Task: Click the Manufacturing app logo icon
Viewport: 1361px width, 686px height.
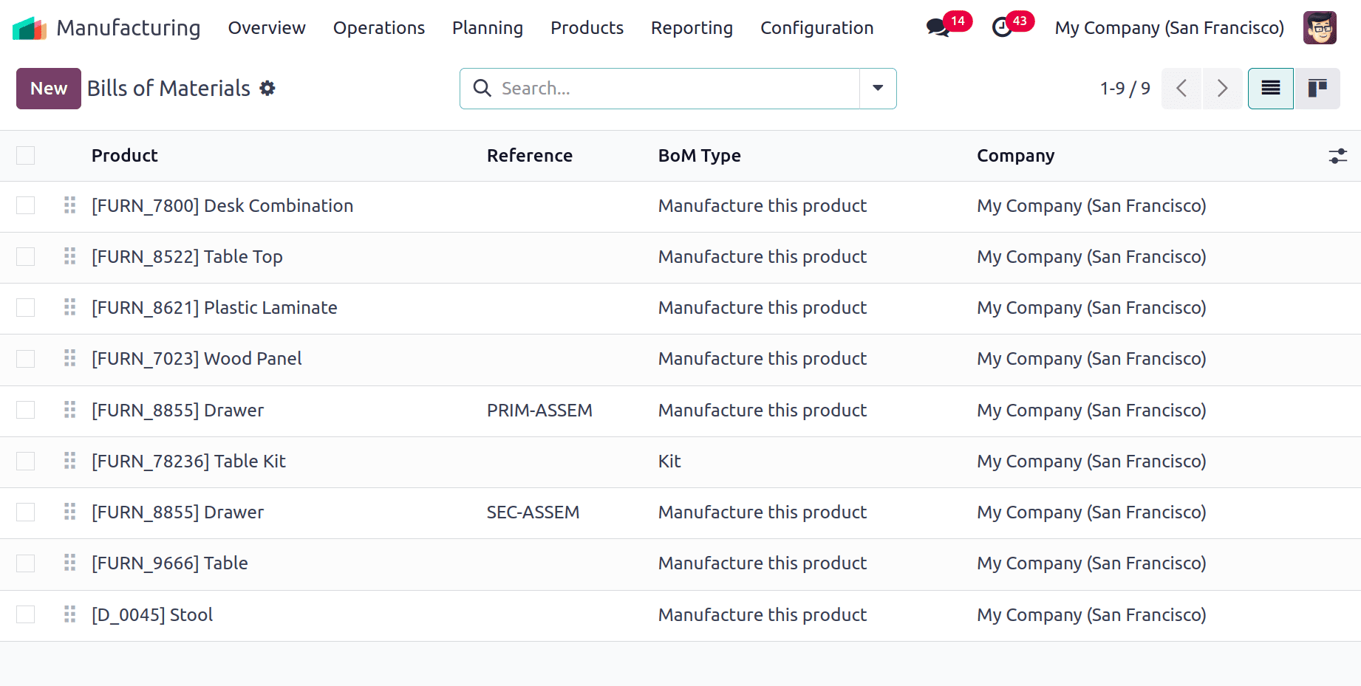Action: 30,28
